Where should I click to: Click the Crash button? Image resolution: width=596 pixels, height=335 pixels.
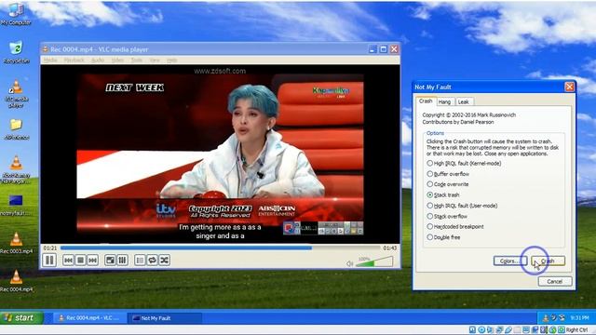click(x=549, y=261)
